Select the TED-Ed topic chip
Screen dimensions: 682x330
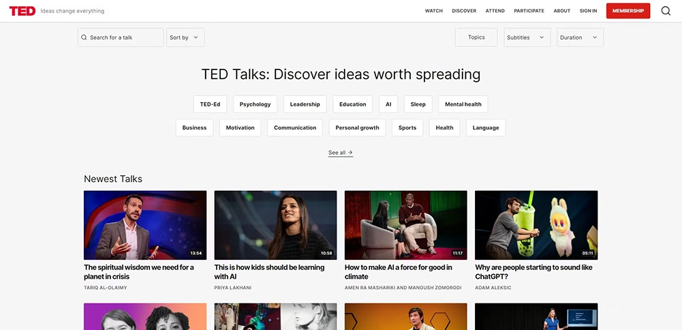tap(210, 104)
